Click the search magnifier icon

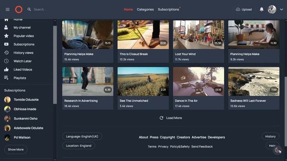point(29,9)
